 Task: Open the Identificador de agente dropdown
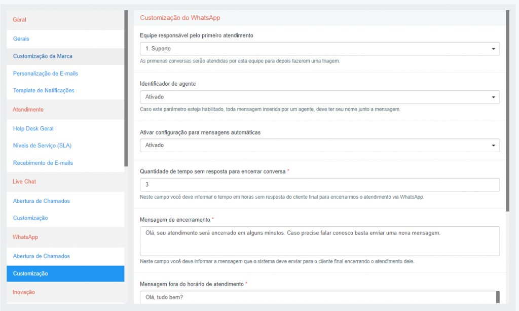(320, 97)
